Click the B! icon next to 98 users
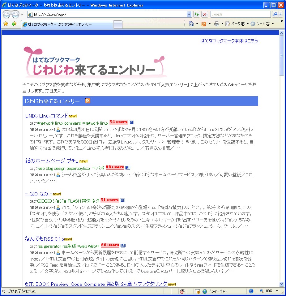The image size is (286, 296). 127,167
